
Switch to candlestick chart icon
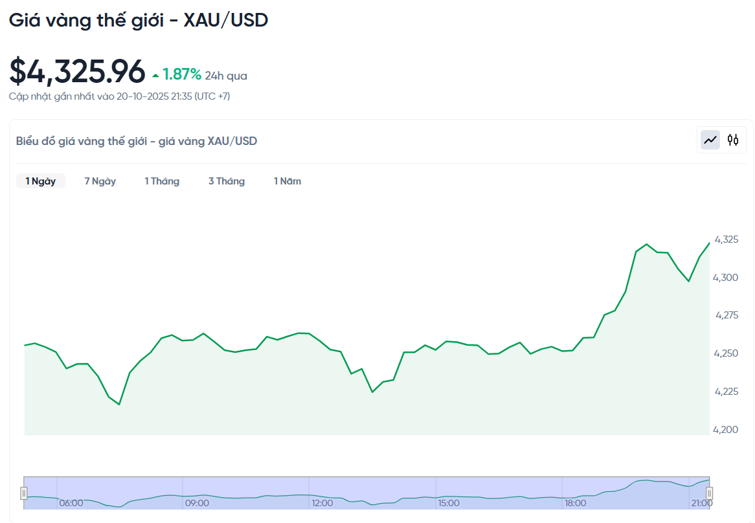pyautogui.click(x=733, y=140)
